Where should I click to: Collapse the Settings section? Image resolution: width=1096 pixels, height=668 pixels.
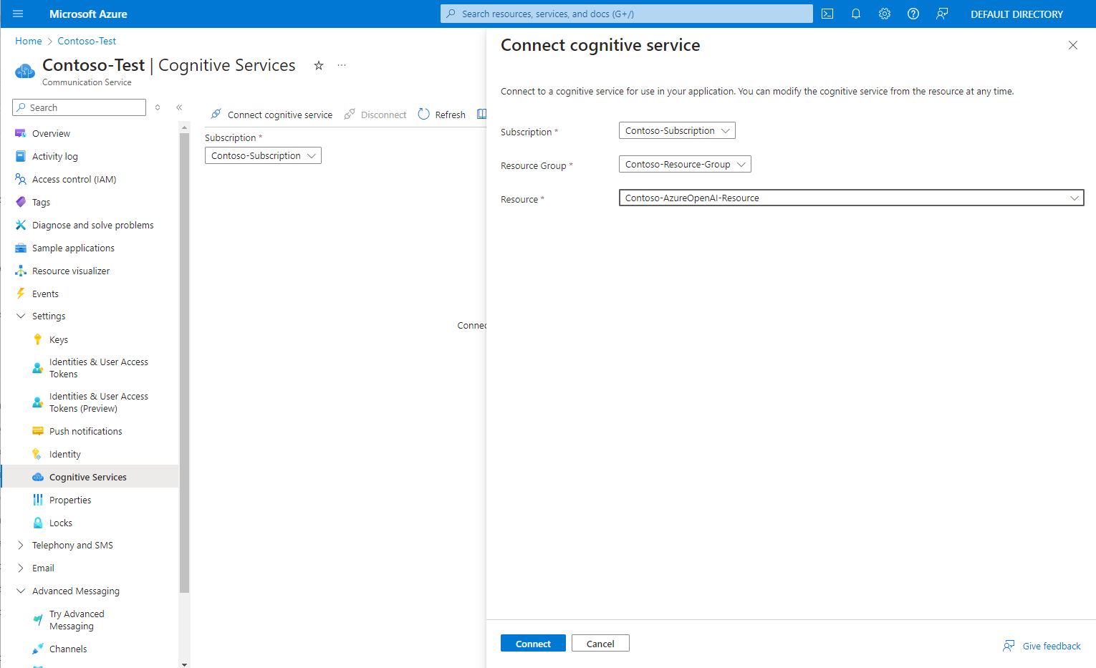[x=21, y=316]
